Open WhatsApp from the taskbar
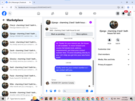 pos(64,99)
